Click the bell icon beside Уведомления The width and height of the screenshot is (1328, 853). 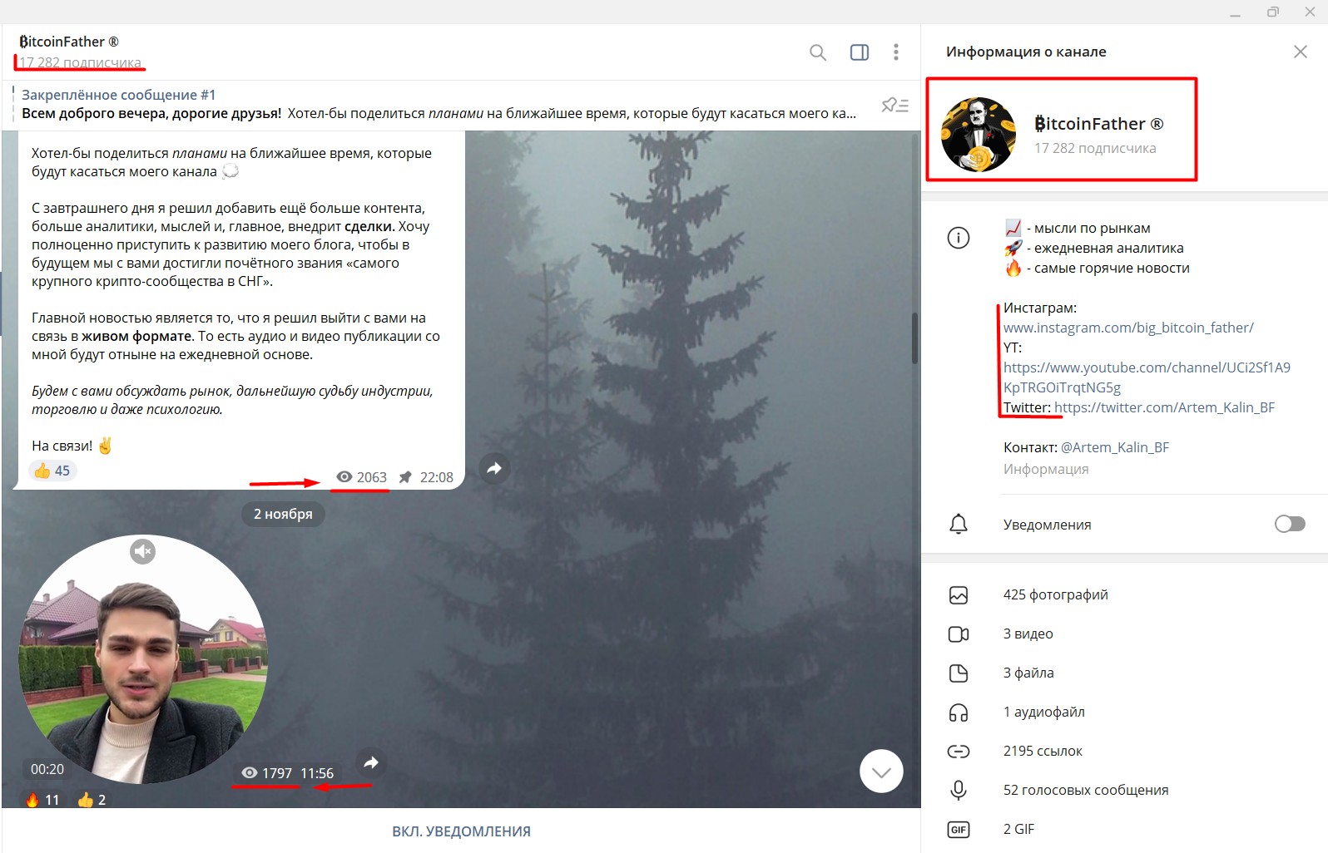[959, 524]
